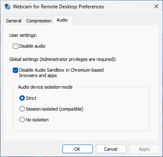Click the Global settings administrator privileges text
The width and height of the screenshot is (163, 157).
pyautogui.click(x=63, y=59)
